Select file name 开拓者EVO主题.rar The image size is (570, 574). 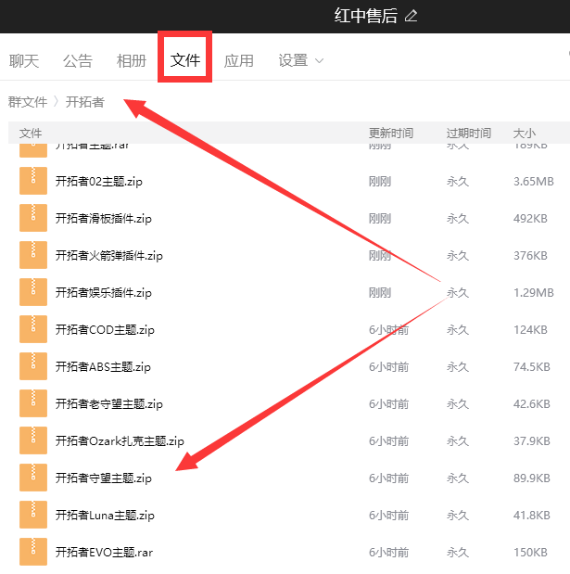[104, 552]
